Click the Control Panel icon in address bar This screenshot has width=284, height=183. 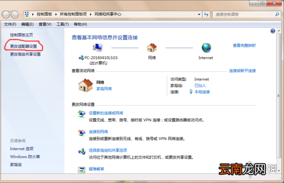tap(27, 14)
